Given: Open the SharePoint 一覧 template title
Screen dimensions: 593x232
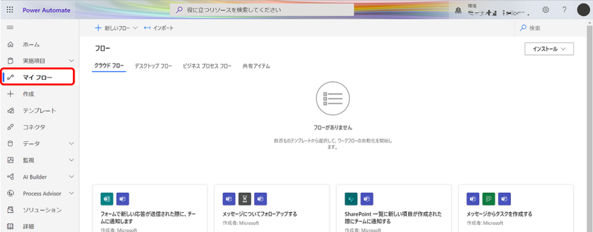Looking at the screenshot, I should [393, 218].
